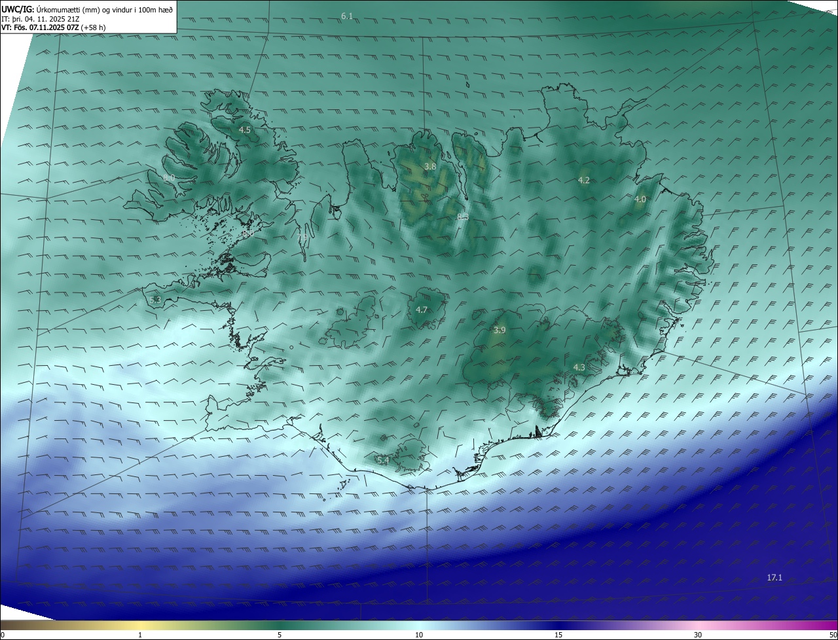Click the legend tick label 0
The height and width of the screenshot is (640, 838).
pos(3,635)
